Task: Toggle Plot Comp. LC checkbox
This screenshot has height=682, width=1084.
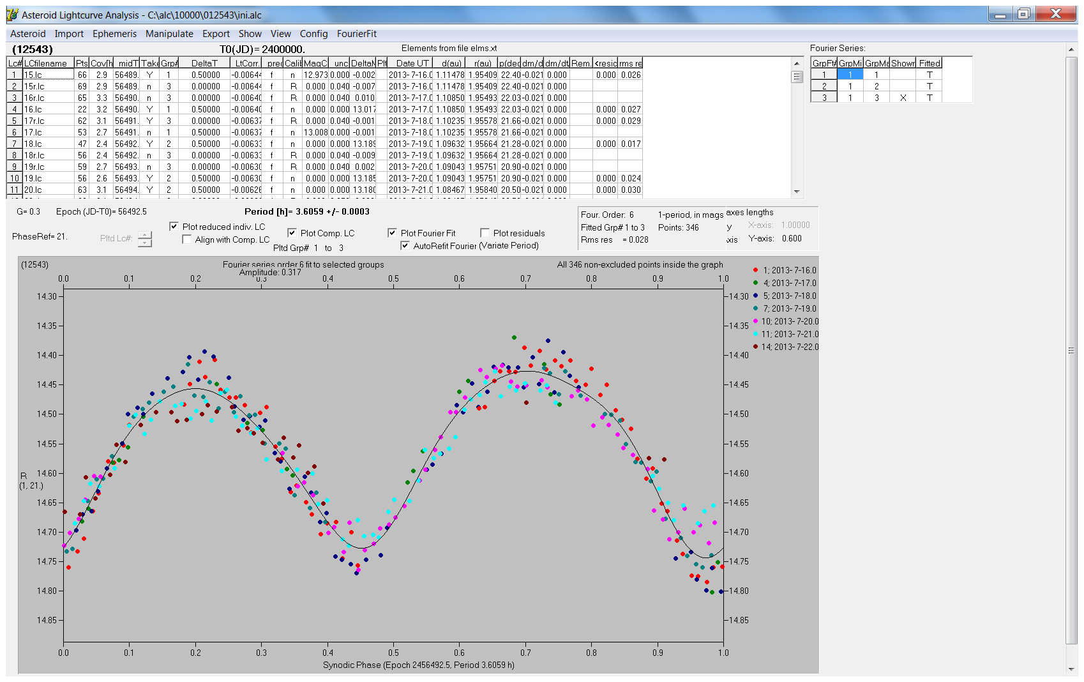Action: [292, 233]
